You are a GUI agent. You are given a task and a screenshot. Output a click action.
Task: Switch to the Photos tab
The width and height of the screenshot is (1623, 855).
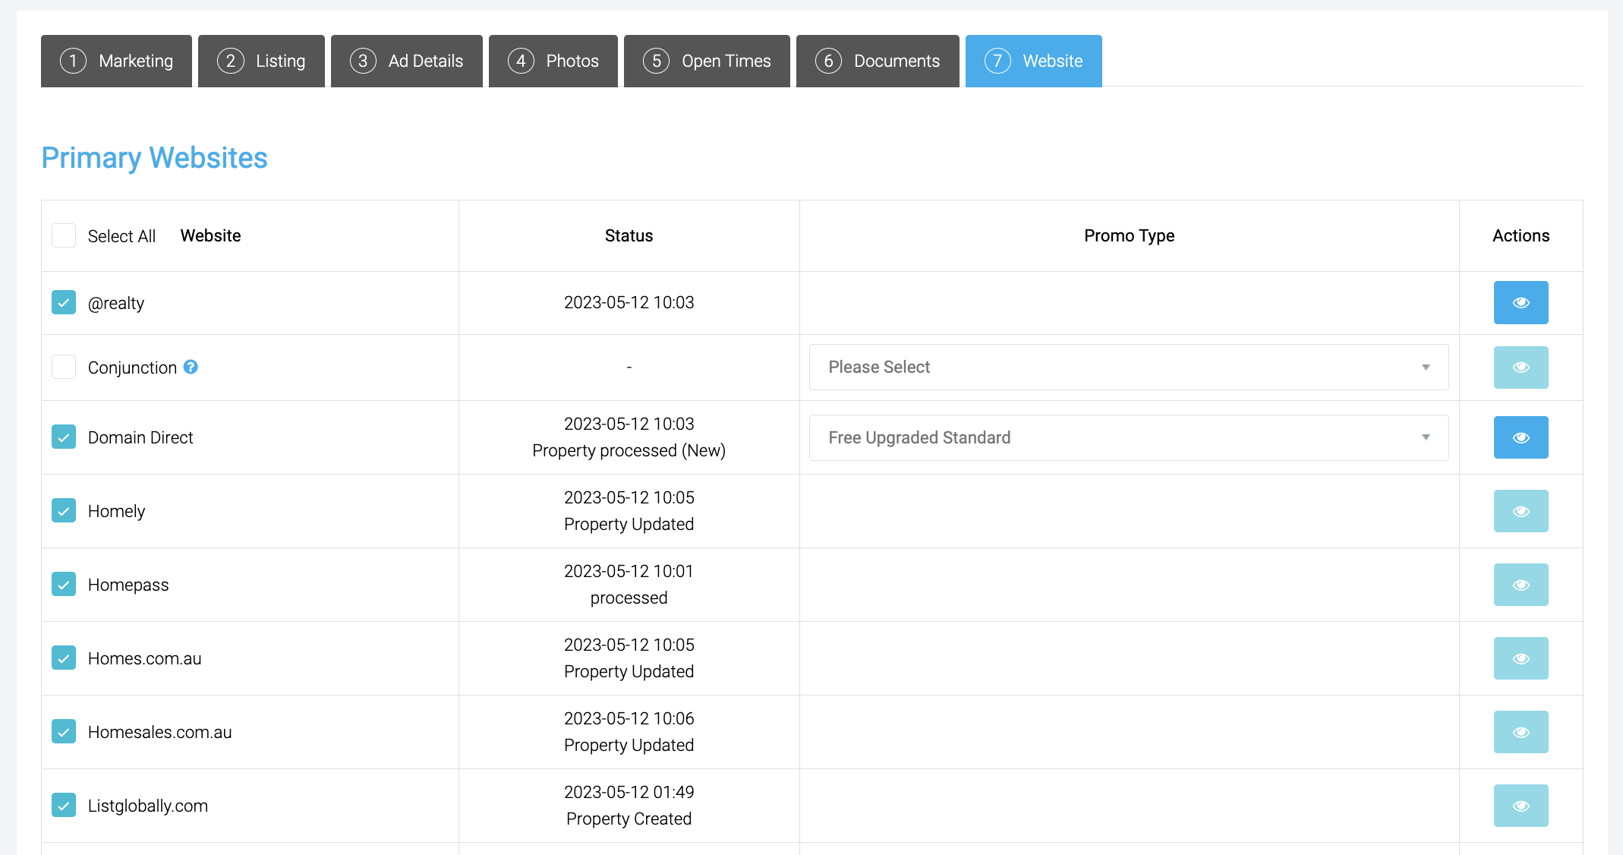point(553,61)
